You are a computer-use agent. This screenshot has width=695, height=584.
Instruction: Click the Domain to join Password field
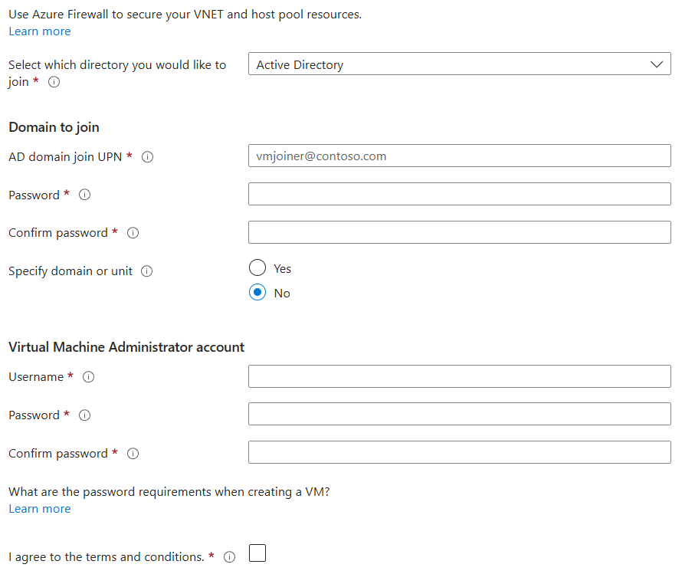459,194
